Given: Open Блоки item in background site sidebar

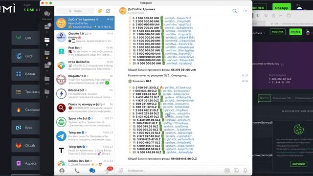Looking at the screenshot, I should (x=25, y=74).
